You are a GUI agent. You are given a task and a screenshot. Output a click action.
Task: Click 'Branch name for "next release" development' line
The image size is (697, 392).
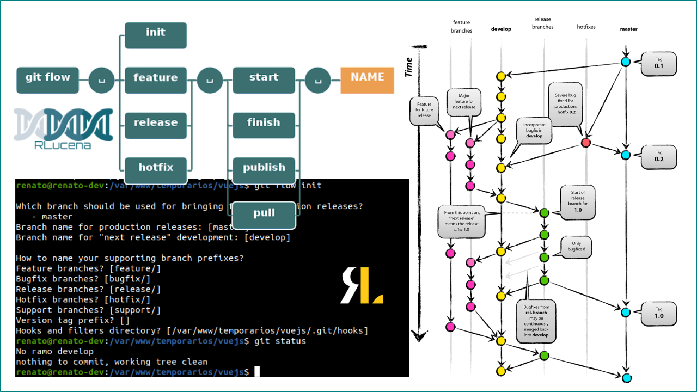153,238
